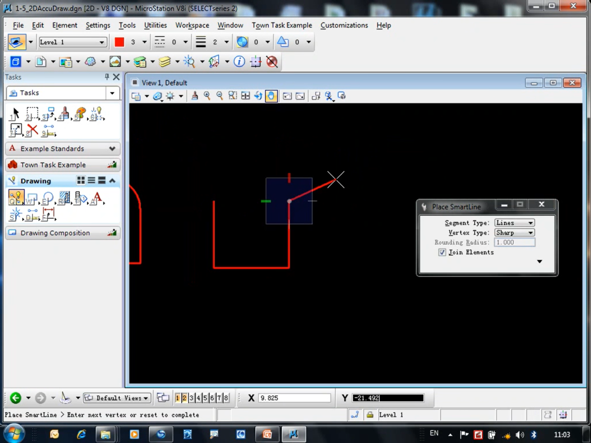Click the Measure Distance tool in Tasks
The image size is (591, 443).
48,130
